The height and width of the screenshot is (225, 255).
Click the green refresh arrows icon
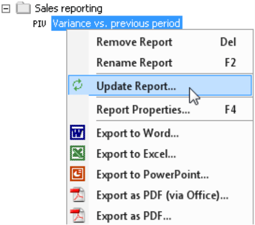(78, 85)
